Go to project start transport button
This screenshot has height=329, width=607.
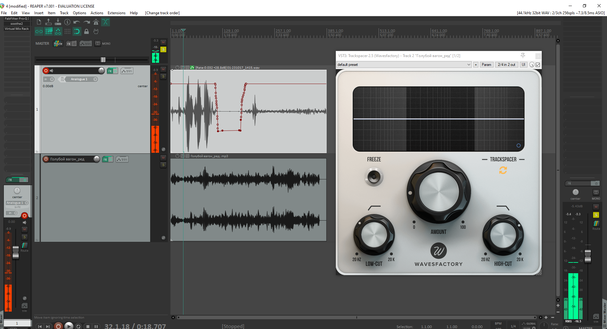point(40,326)
